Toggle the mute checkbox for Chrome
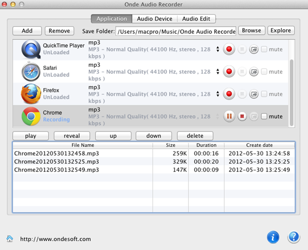The image size is (308, 250). pos(264,117)
